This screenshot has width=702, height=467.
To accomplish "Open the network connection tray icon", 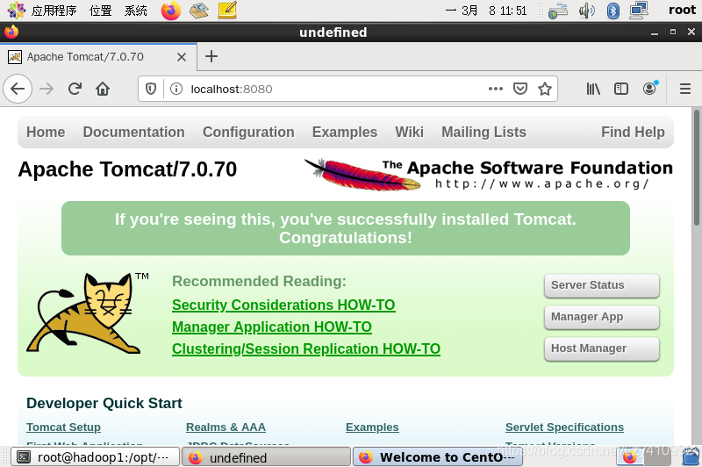I will [x=639, y=11].
